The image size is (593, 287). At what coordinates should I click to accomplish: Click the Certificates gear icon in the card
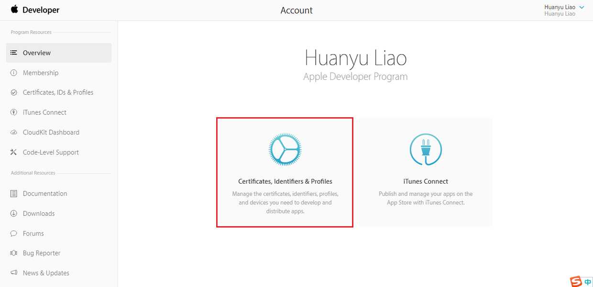(285, 150)
